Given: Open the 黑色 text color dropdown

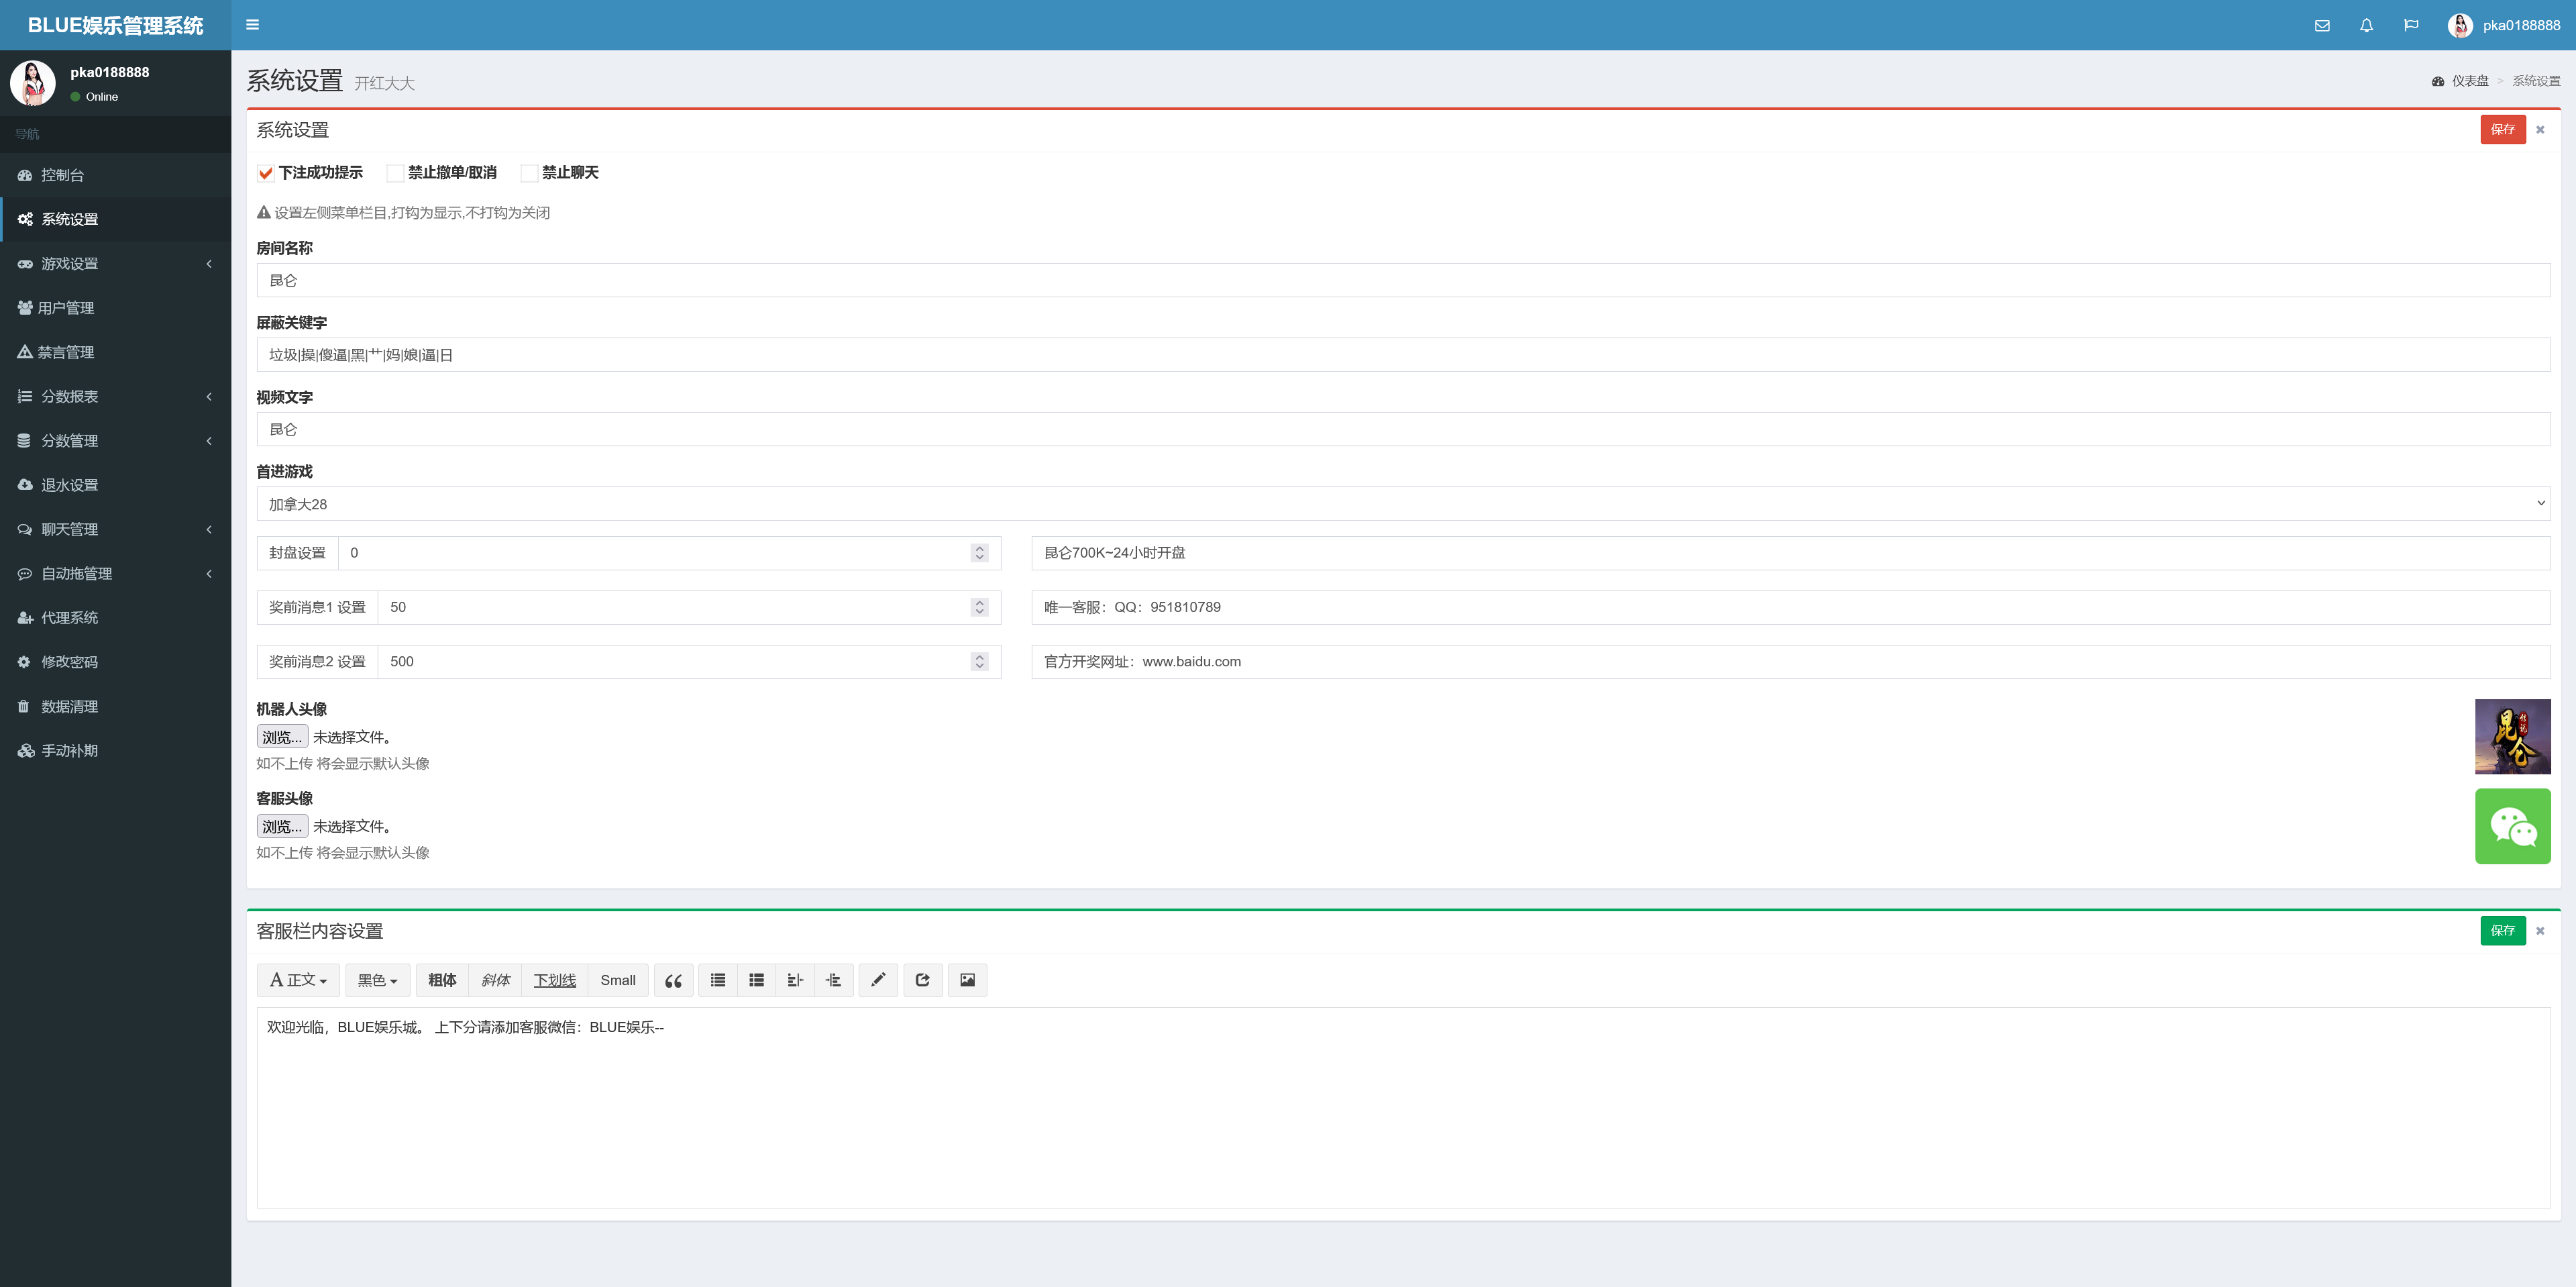Looking at the screenshot, I should (377, 981).
